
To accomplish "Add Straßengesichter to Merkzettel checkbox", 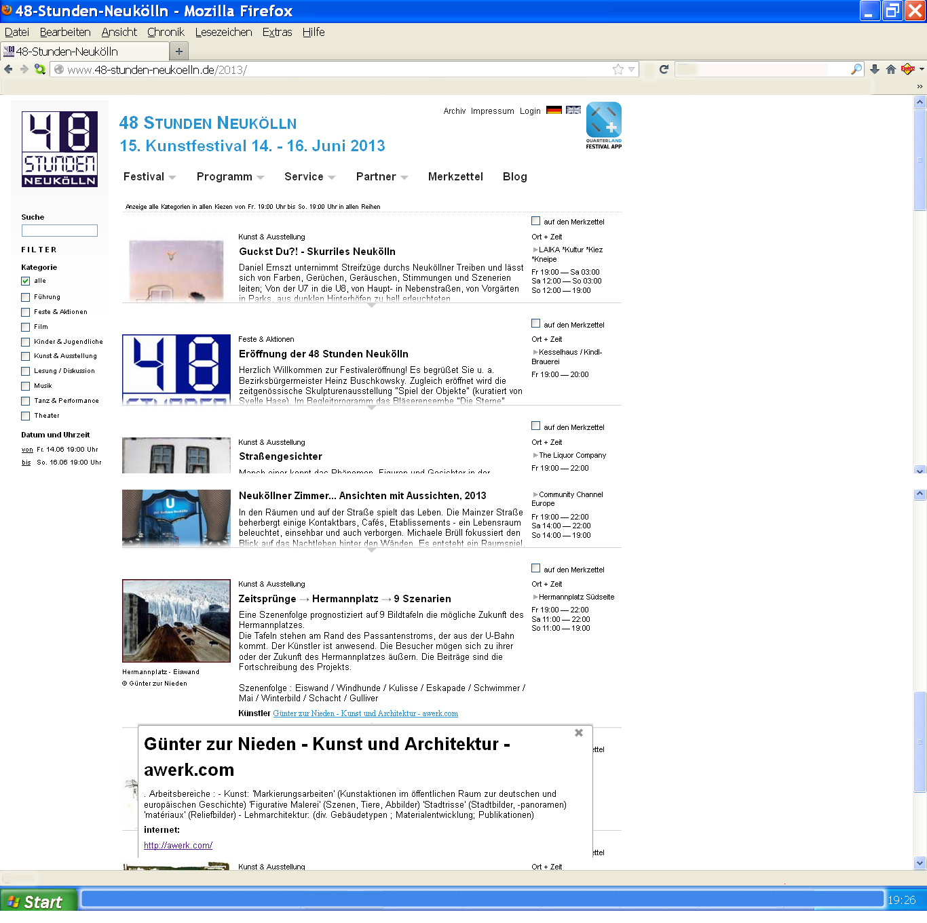I will [x=535, y=426].
